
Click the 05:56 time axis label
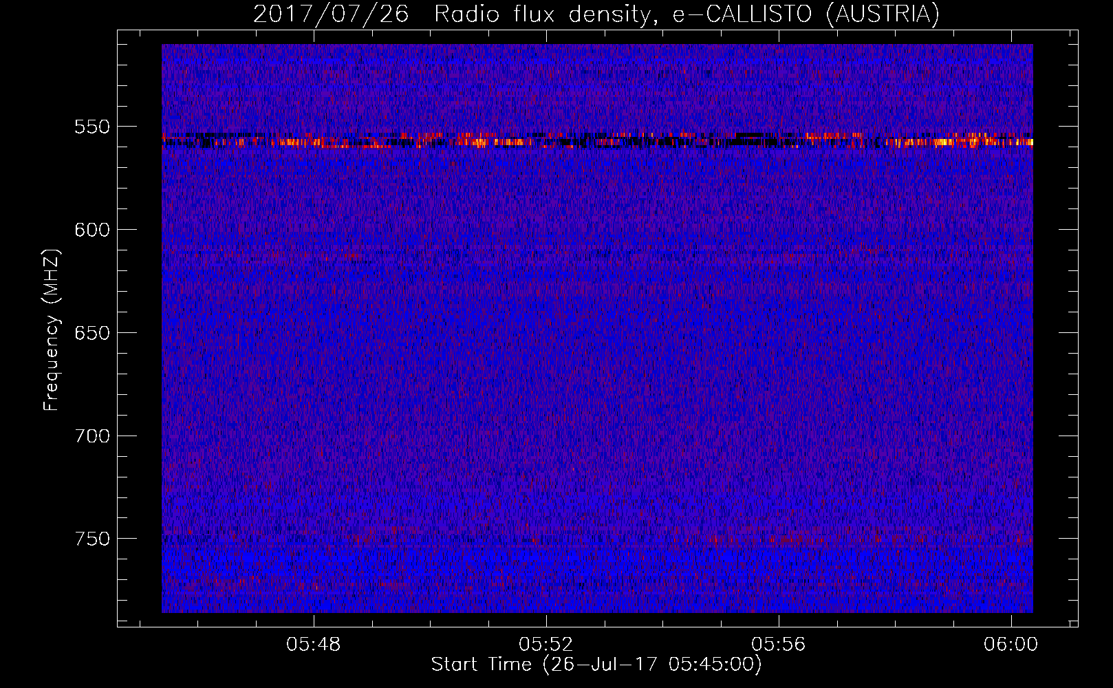tap(779, 644)
